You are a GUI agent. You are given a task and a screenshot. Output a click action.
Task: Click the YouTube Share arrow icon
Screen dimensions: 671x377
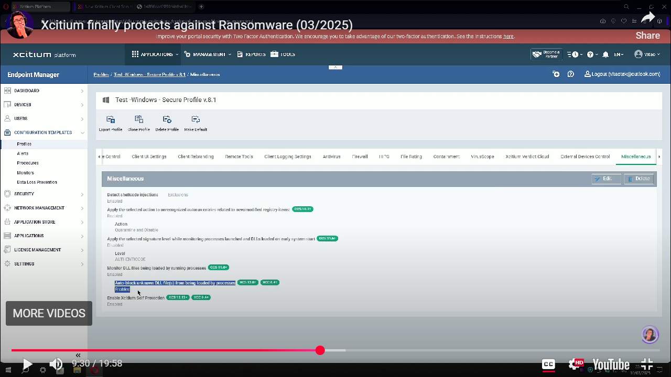pos(648,18)
